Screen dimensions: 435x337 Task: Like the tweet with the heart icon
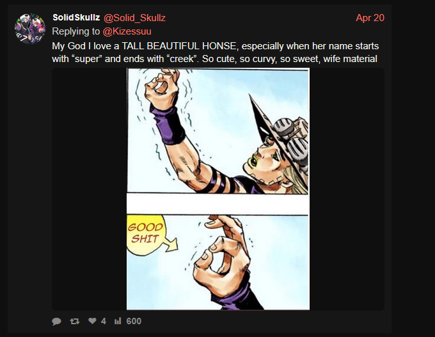[92, 321]
